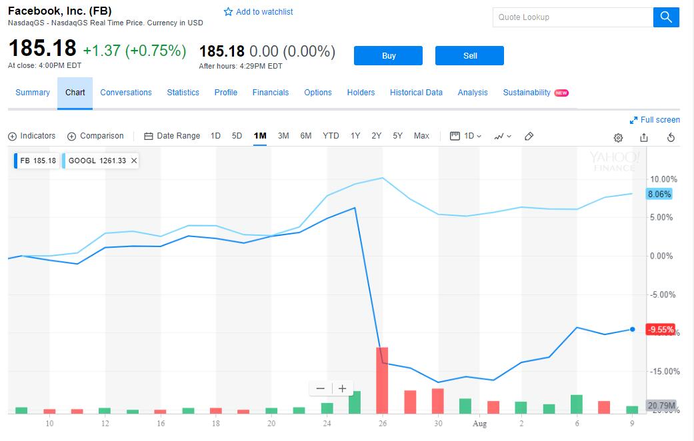694x441 pixels.
Task: Select the 3M time range
Action: [283, 136]
